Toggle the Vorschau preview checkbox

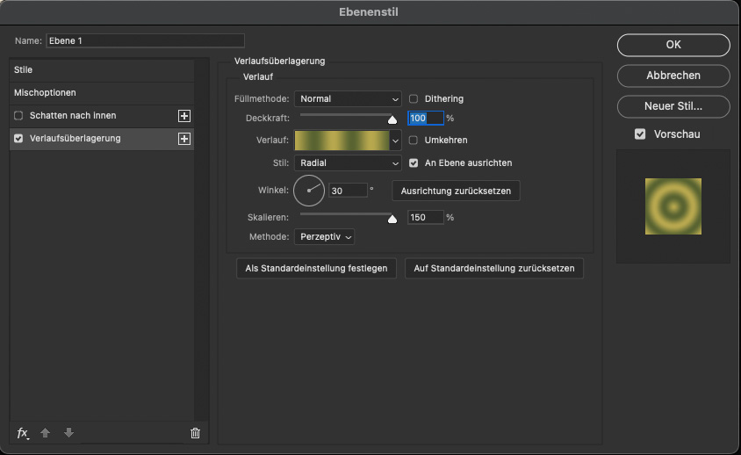pyautogui.click(x=640, y=134)
